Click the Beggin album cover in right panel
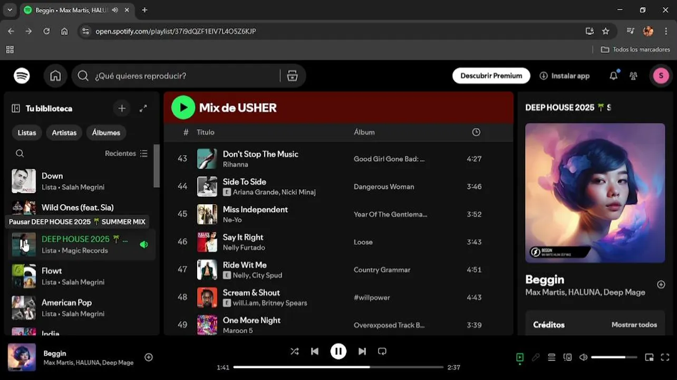677x380 pixels. (595, 193)
